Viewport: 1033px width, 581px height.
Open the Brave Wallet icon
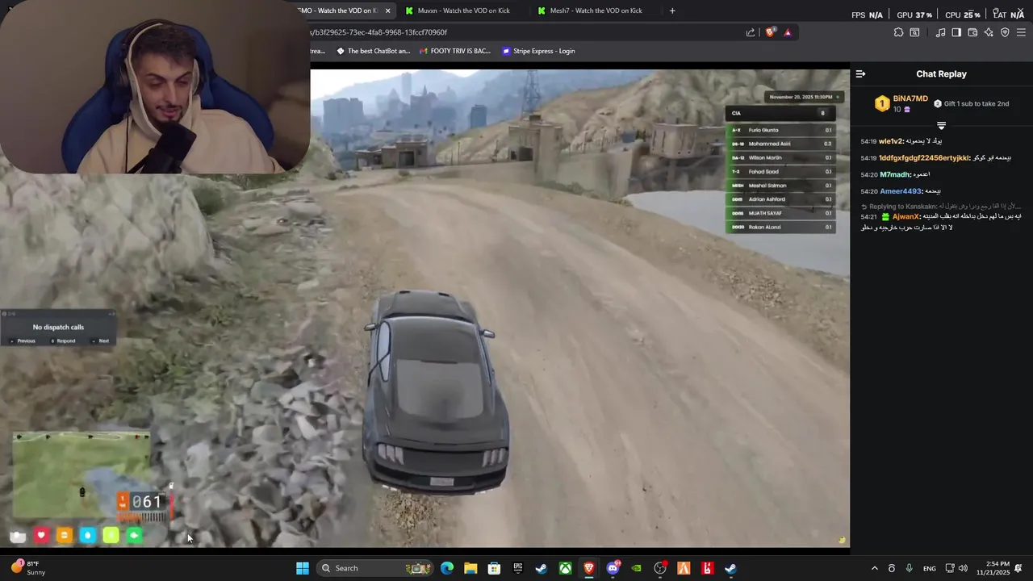click(972, 32)
